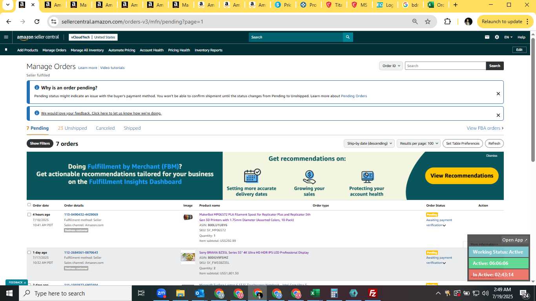Click the order Search button
This screenshot has width=536, height=301.
494,66
